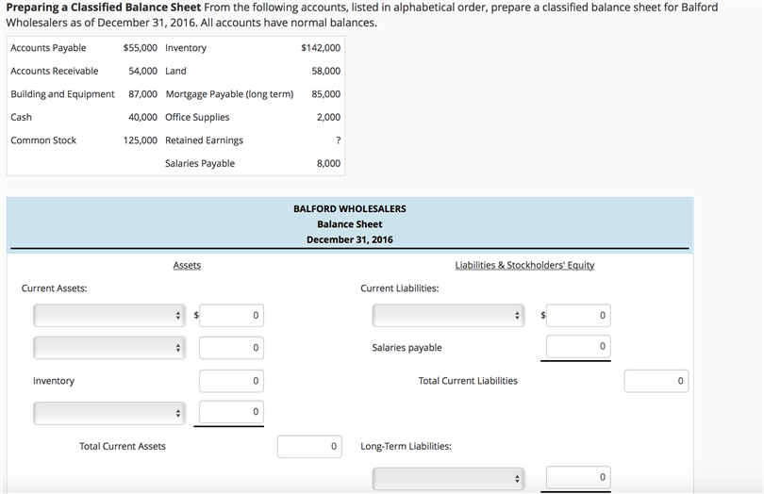Viewport: 764px width, 494px height.
Task: Click the amount field for the asset below Inventory
Action: pyautogui.click(x=231, y=412)
